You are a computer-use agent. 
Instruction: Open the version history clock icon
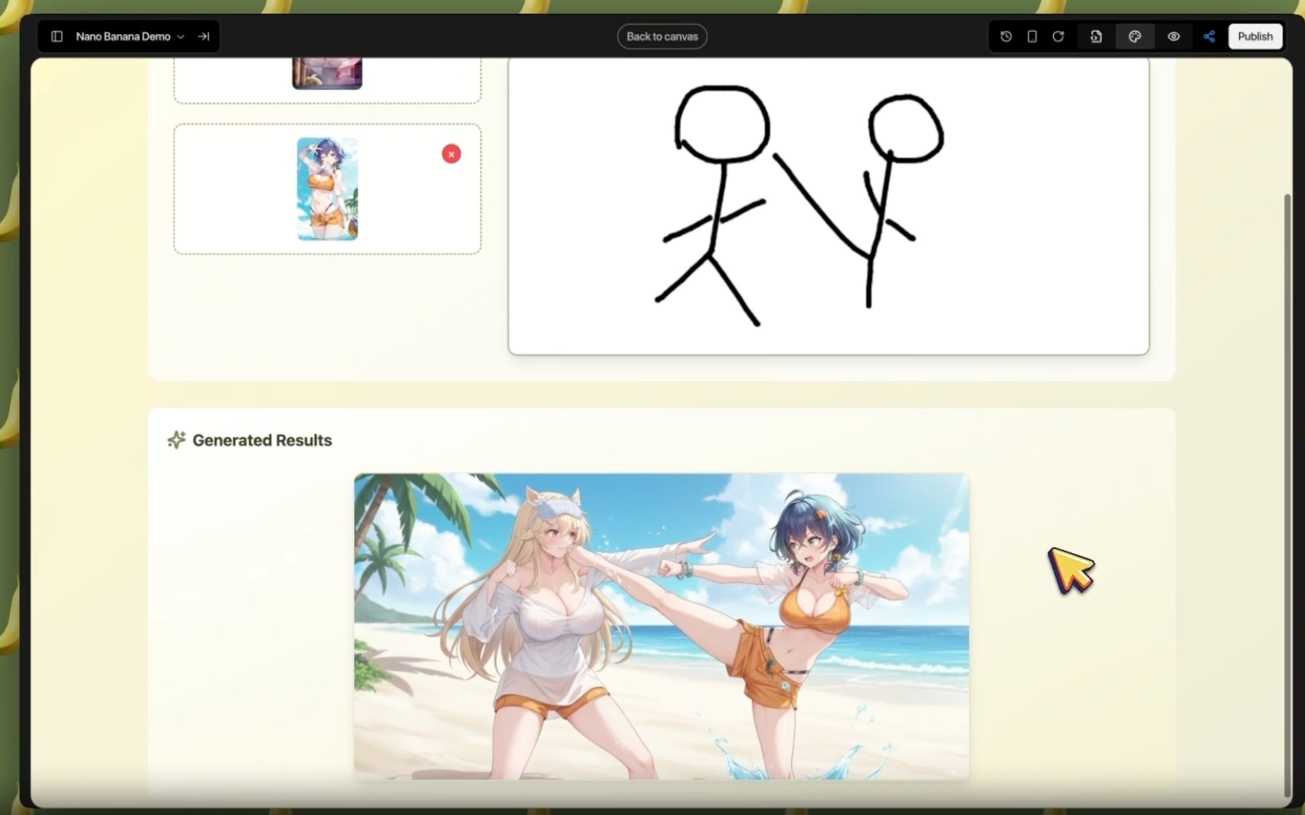1005,36
